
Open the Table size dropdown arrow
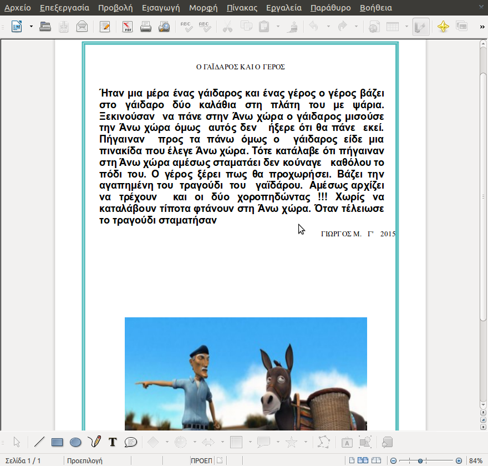(406, 27)
